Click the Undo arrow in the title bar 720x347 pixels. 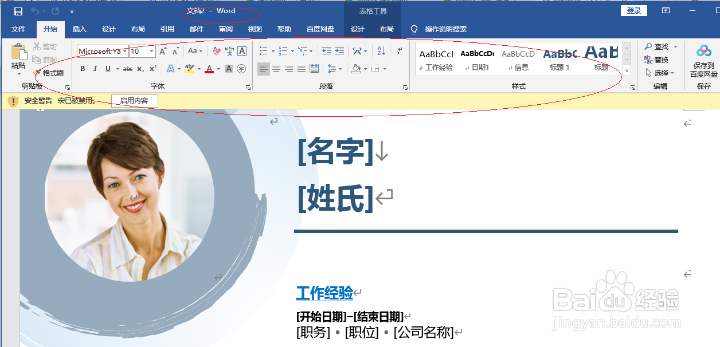pos(35,11)
